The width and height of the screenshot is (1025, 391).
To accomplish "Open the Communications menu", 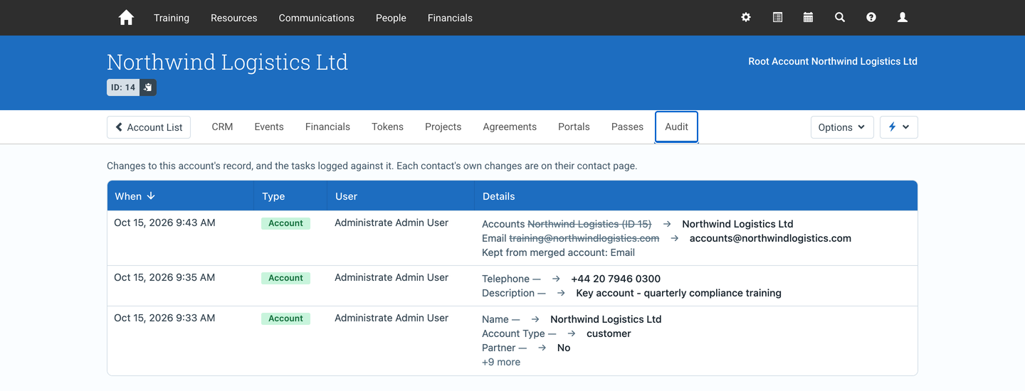I will [317, 18].
